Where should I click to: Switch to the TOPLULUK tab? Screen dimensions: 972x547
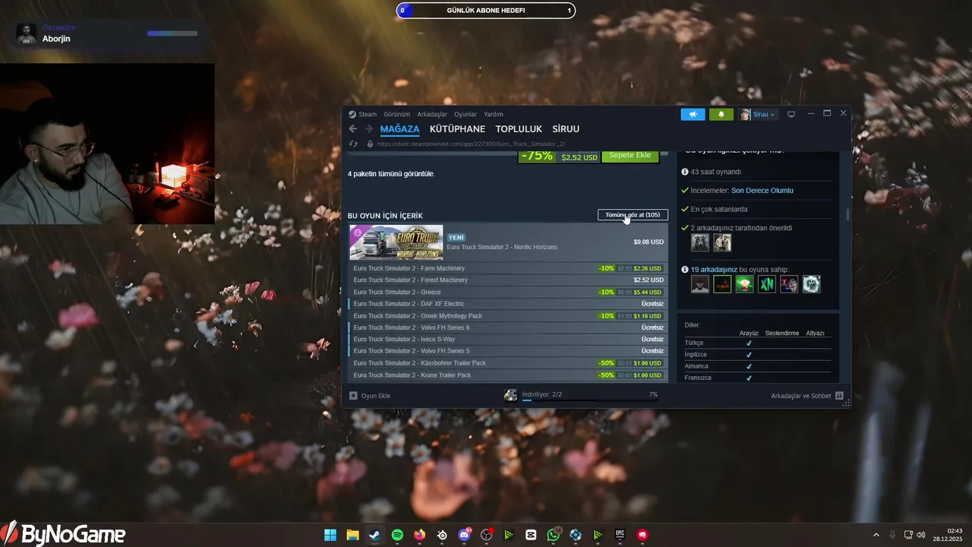point(519,129)
